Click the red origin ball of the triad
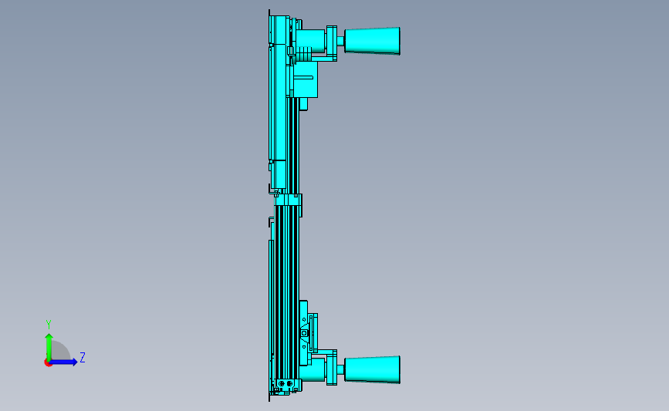This screenshot has width=669, height=411. coord(48,363)
